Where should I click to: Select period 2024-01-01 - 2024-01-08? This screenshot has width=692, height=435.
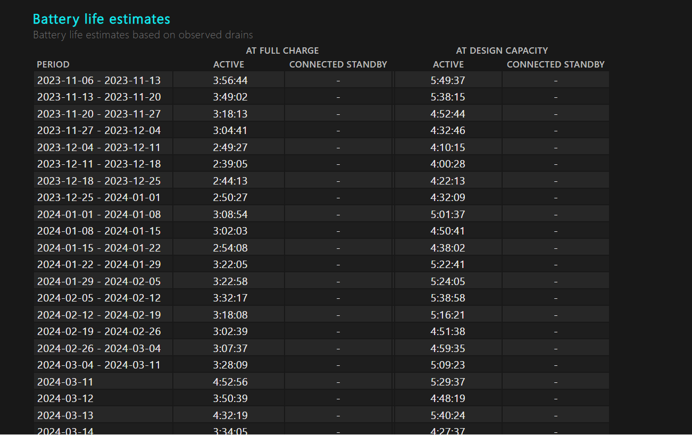(99, 214)
